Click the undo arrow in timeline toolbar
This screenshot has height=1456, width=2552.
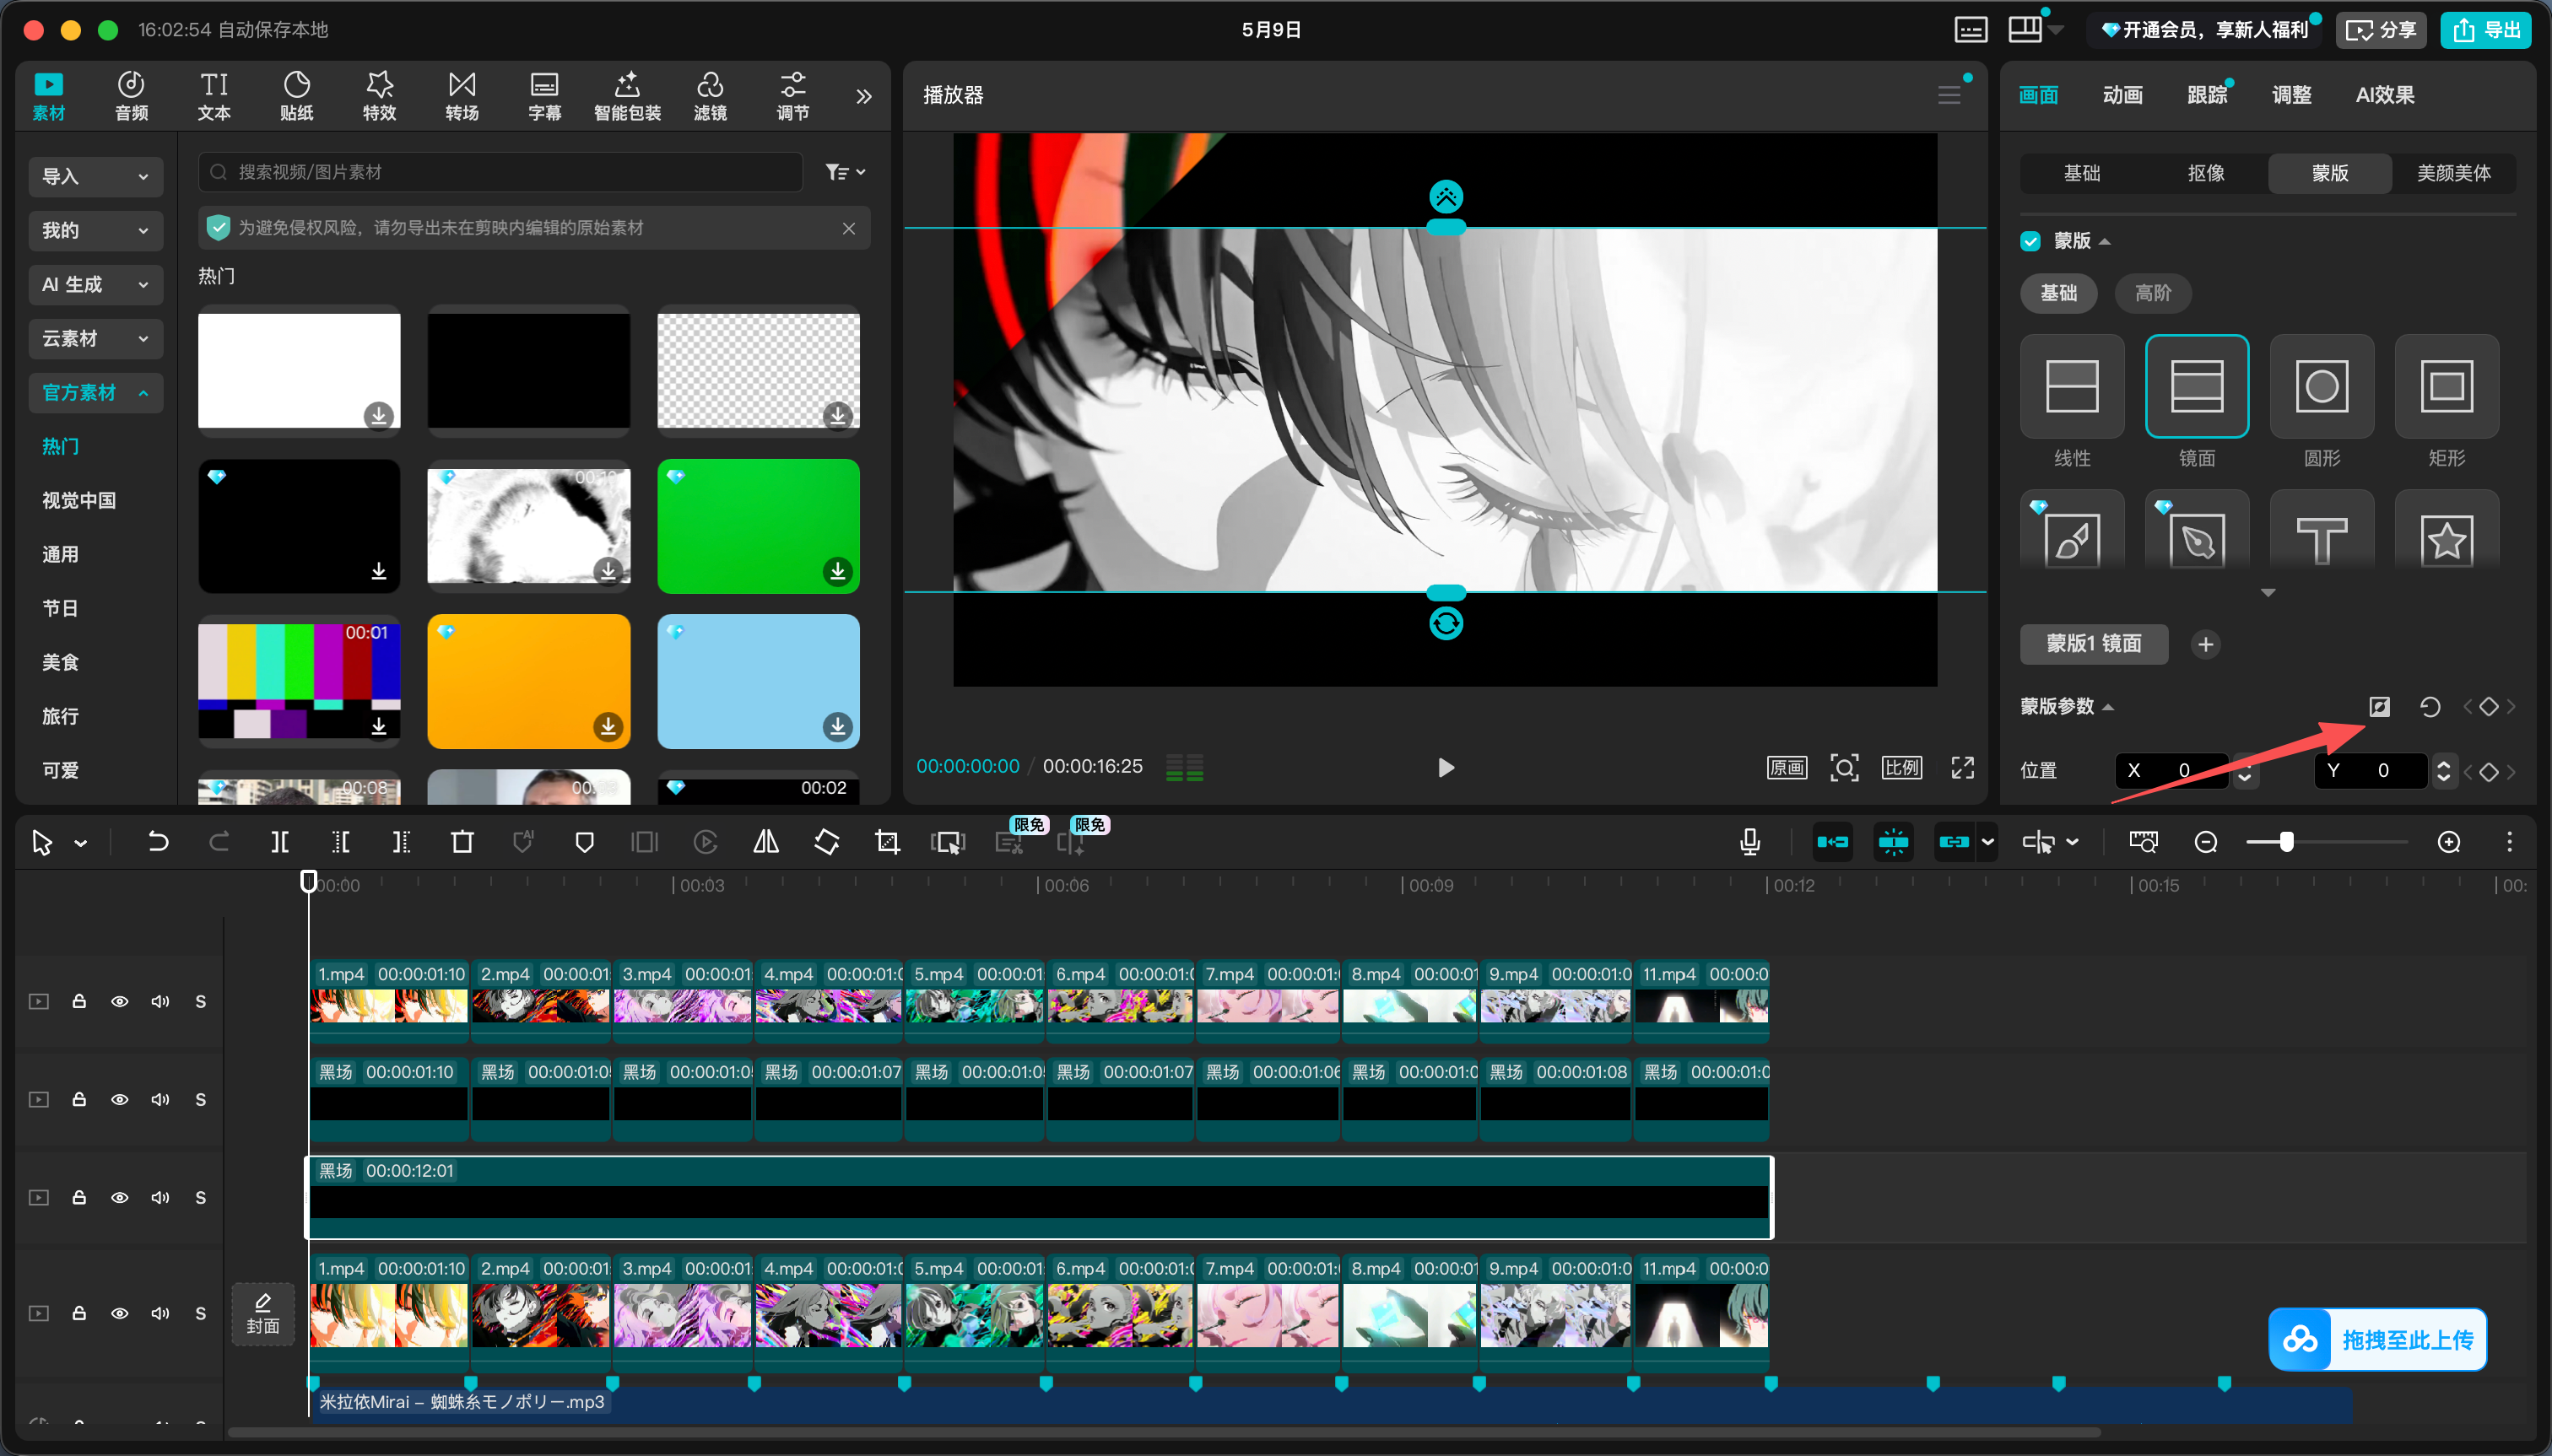[x=158, y=842]
